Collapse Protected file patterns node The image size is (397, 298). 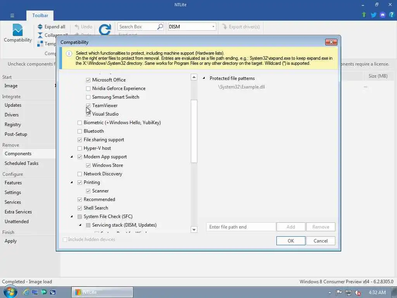[204, 78]
